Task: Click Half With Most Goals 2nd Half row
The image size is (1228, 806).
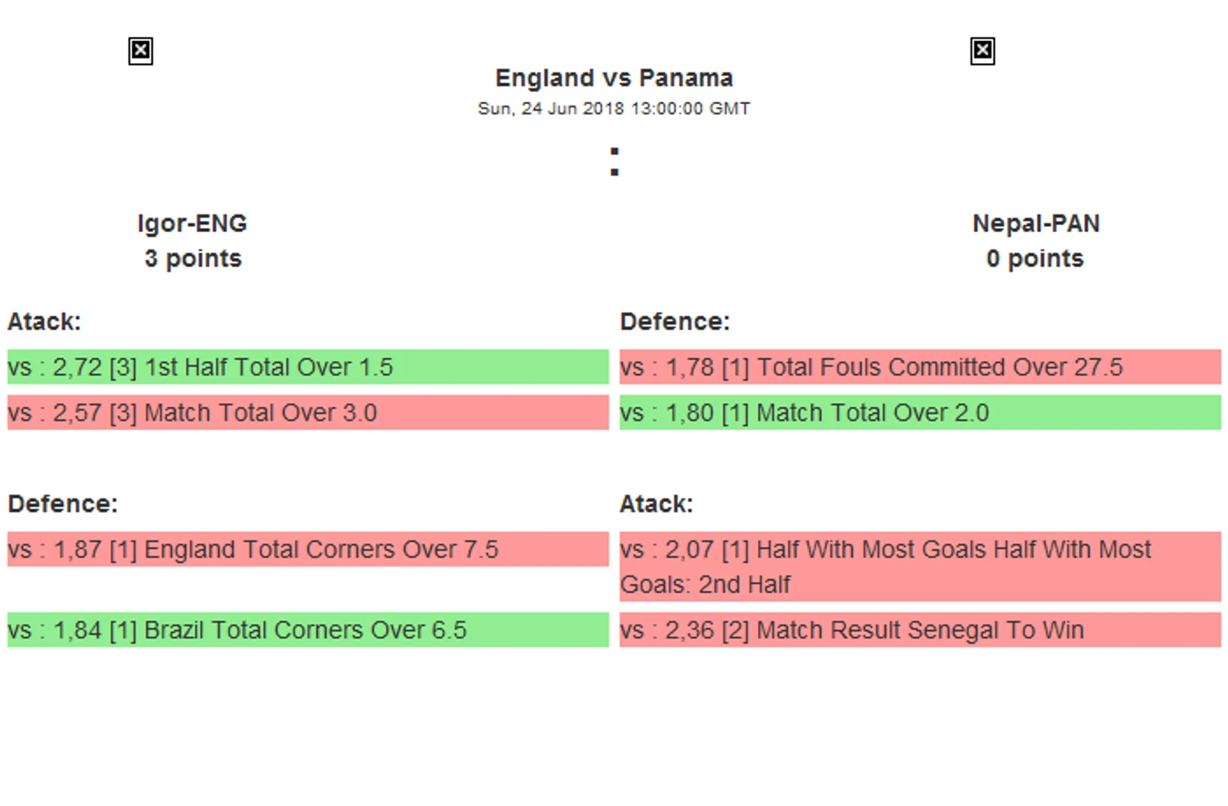Action: point(919,566)
